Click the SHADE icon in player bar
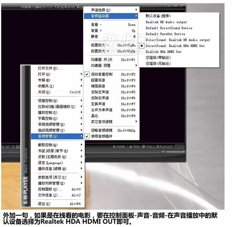240x227 pixels. [x=114, y=146]
